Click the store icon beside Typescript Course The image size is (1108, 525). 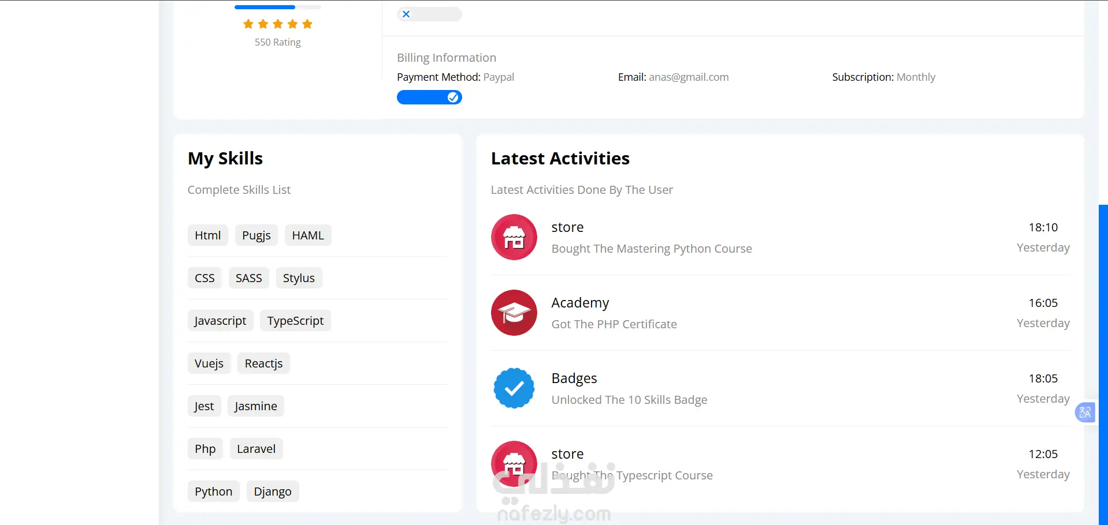coord(514,464)
